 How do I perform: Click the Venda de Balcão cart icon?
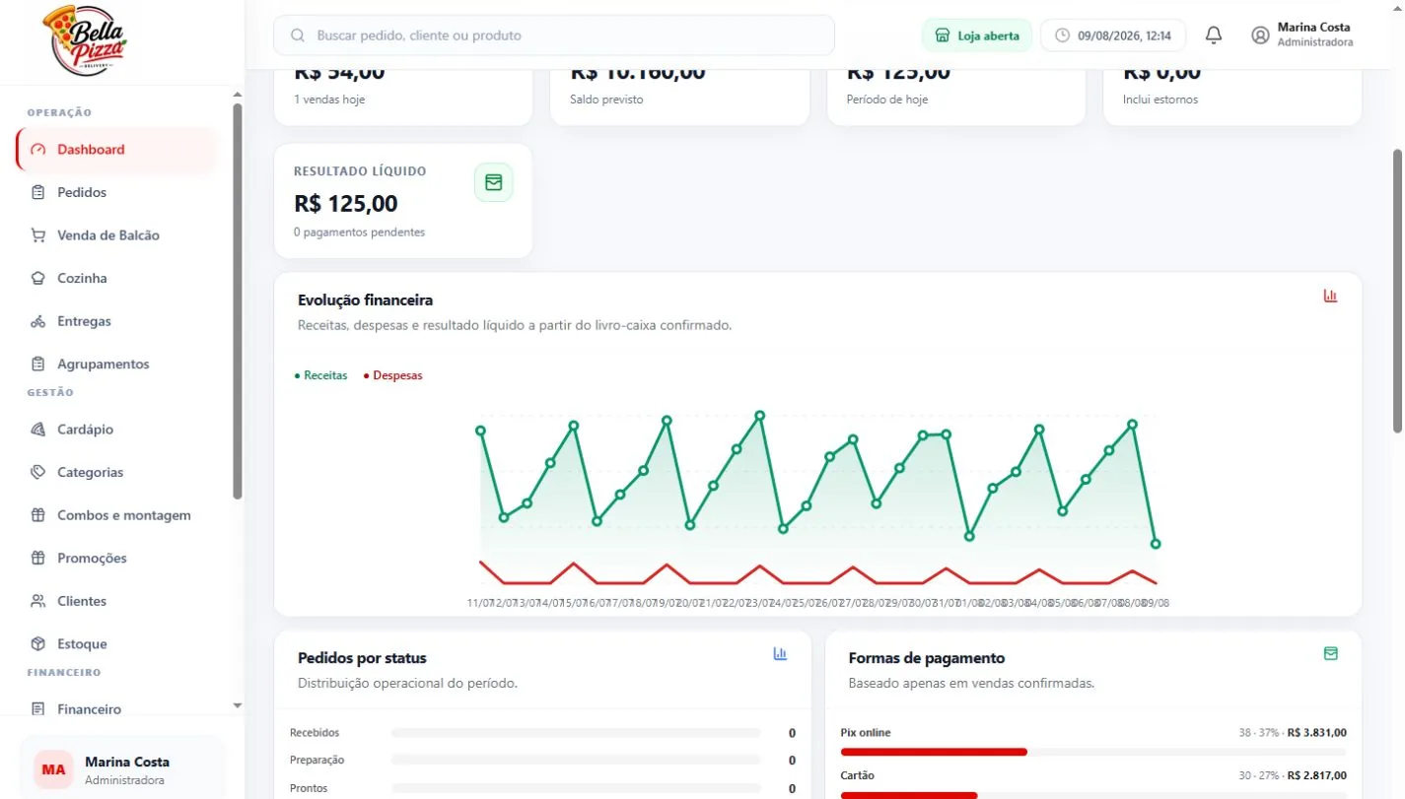38,235
